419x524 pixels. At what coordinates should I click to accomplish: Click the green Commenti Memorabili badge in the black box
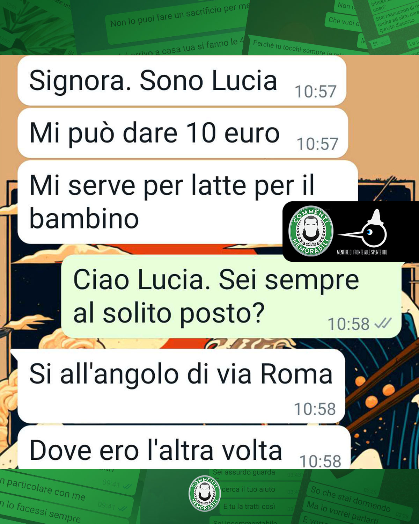(311, 231)
